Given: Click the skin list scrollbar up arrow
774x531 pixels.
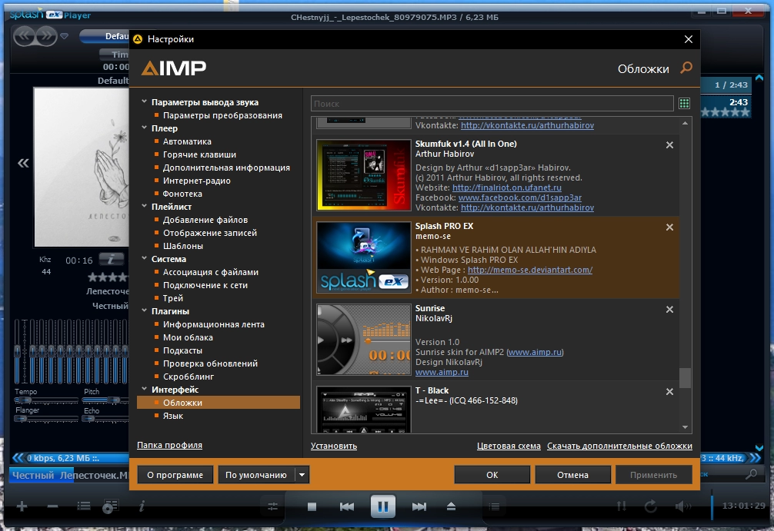Looking at the screenshot, I should click(x=686, y=123).
